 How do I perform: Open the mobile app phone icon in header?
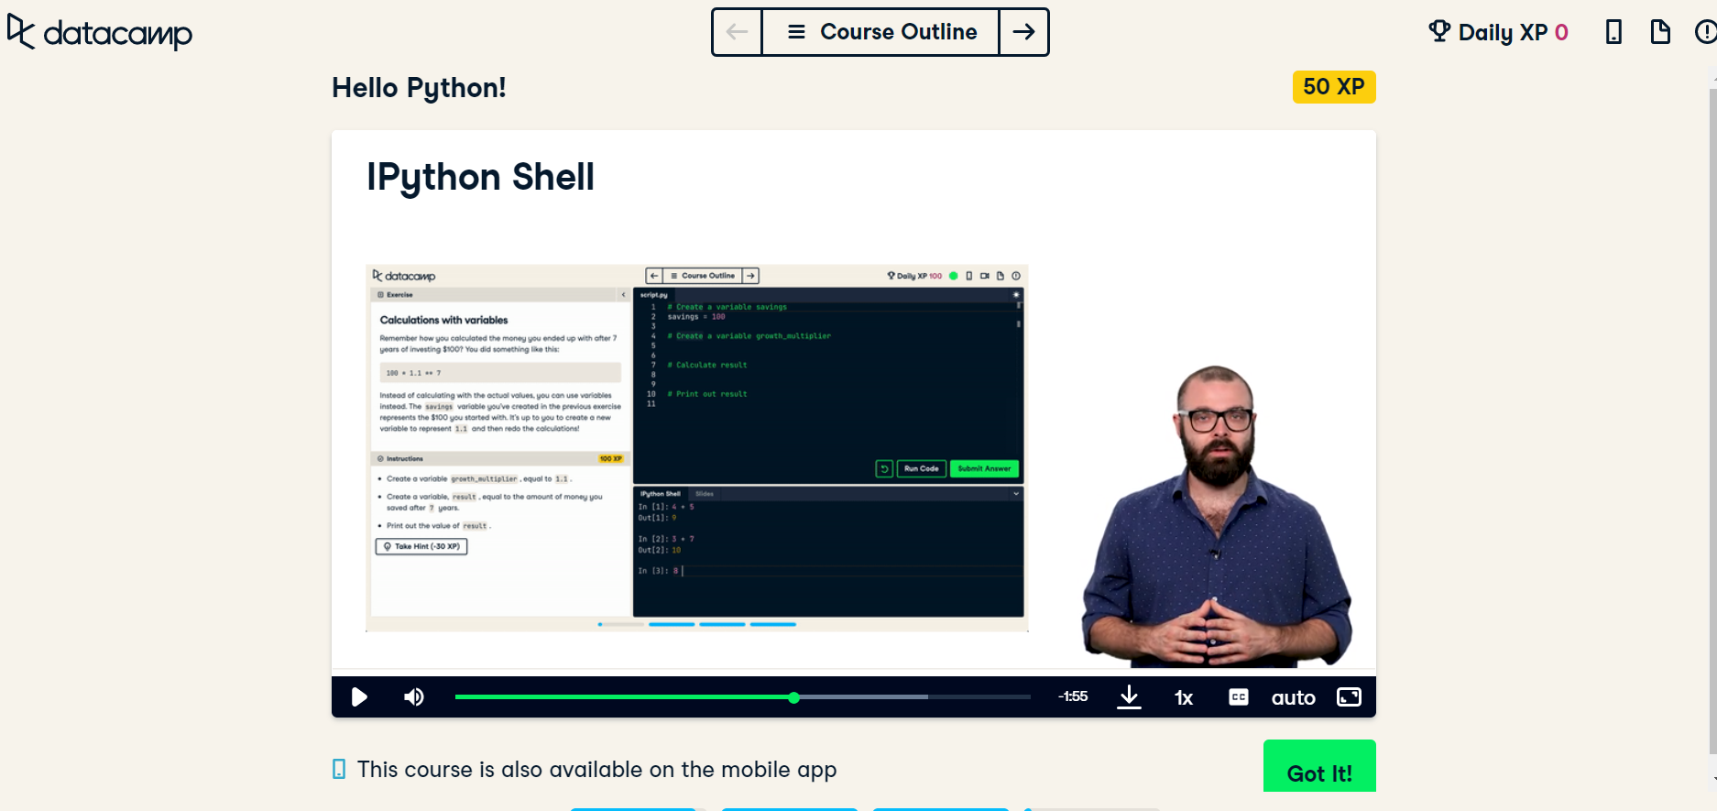(1613, 32)
